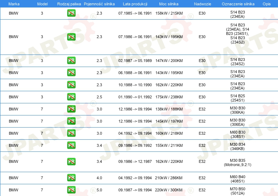This screenshot has height=196, width=278.
Task: Click the fuel icon in the 147kW / 200KM row
Action: point(71,61)
